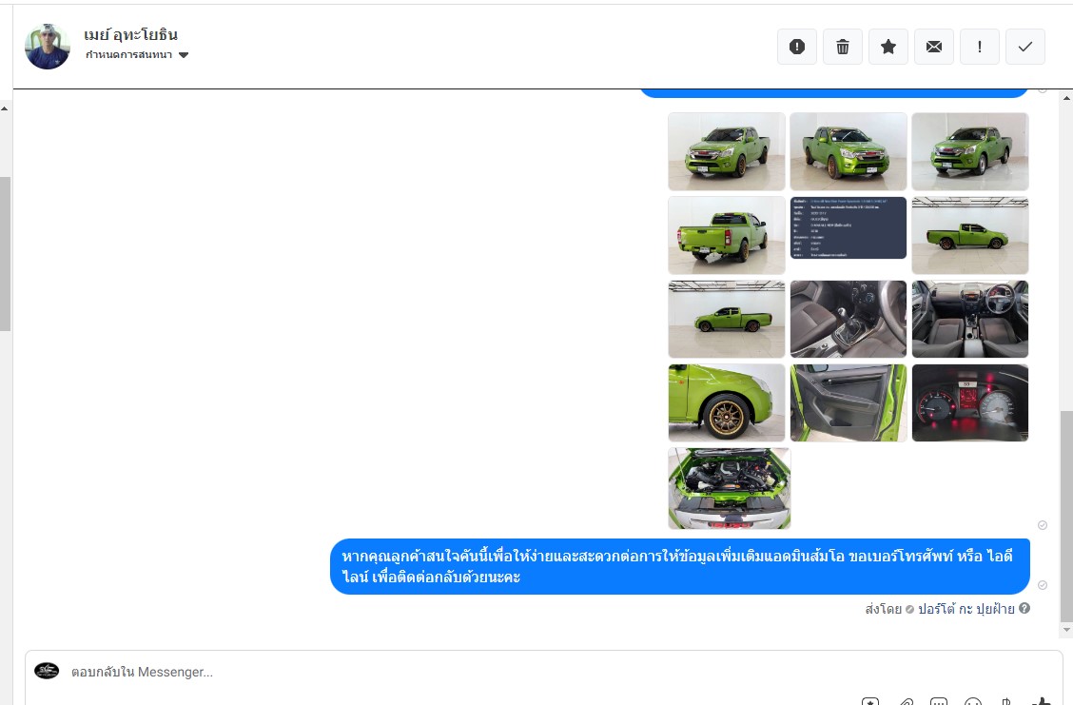Click the left panel scrollbar up arrow

point(5,108)
